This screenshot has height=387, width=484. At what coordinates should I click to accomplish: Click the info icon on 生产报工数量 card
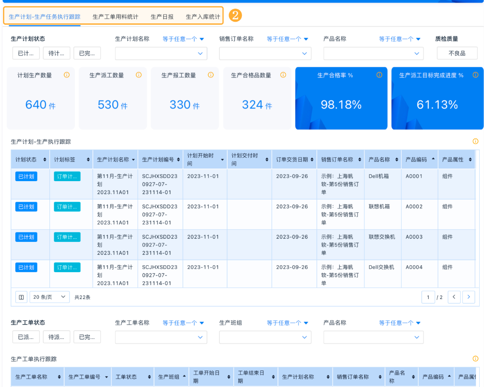(x=211, y=75)
